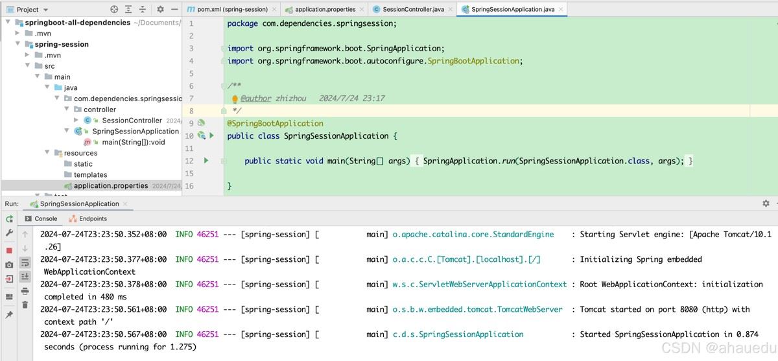This screenshot has width=778, height=361.
Task: Click @SpringBootApplication annotation in editor
Action: pos(275,123)
